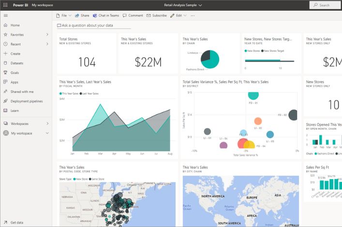Click the Shared with me icon
Image resolution: width=342 pixels, height=227 pixels.
click(6, 91)
